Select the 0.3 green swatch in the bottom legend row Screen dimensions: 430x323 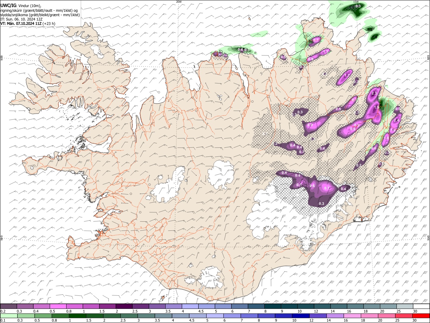click(x=26, y=316)
